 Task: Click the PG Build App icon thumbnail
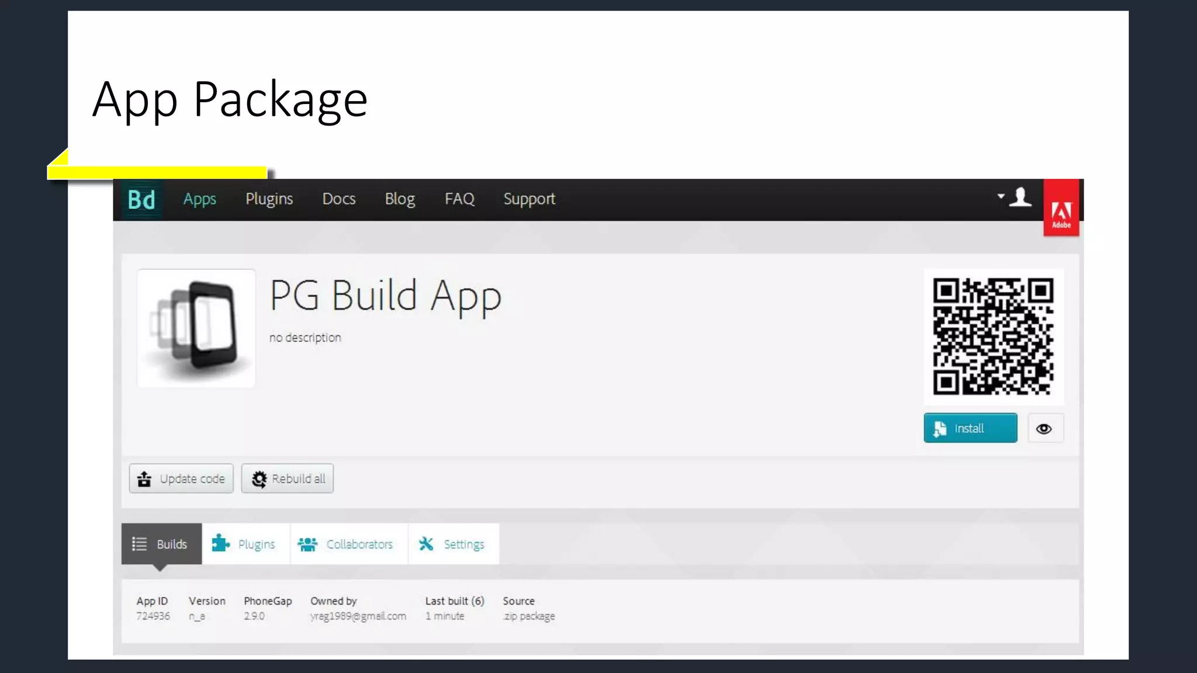(196, 328)
